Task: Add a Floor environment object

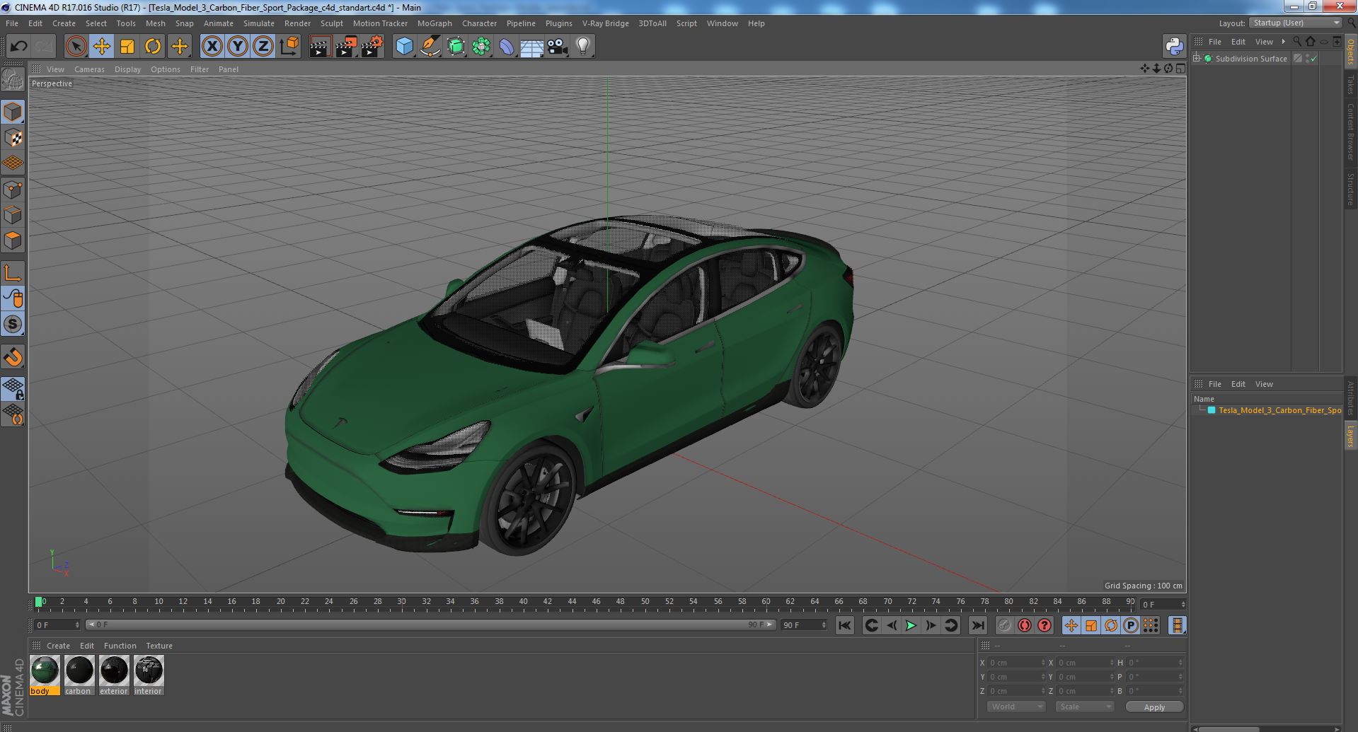Action: [x=531, y=47]
